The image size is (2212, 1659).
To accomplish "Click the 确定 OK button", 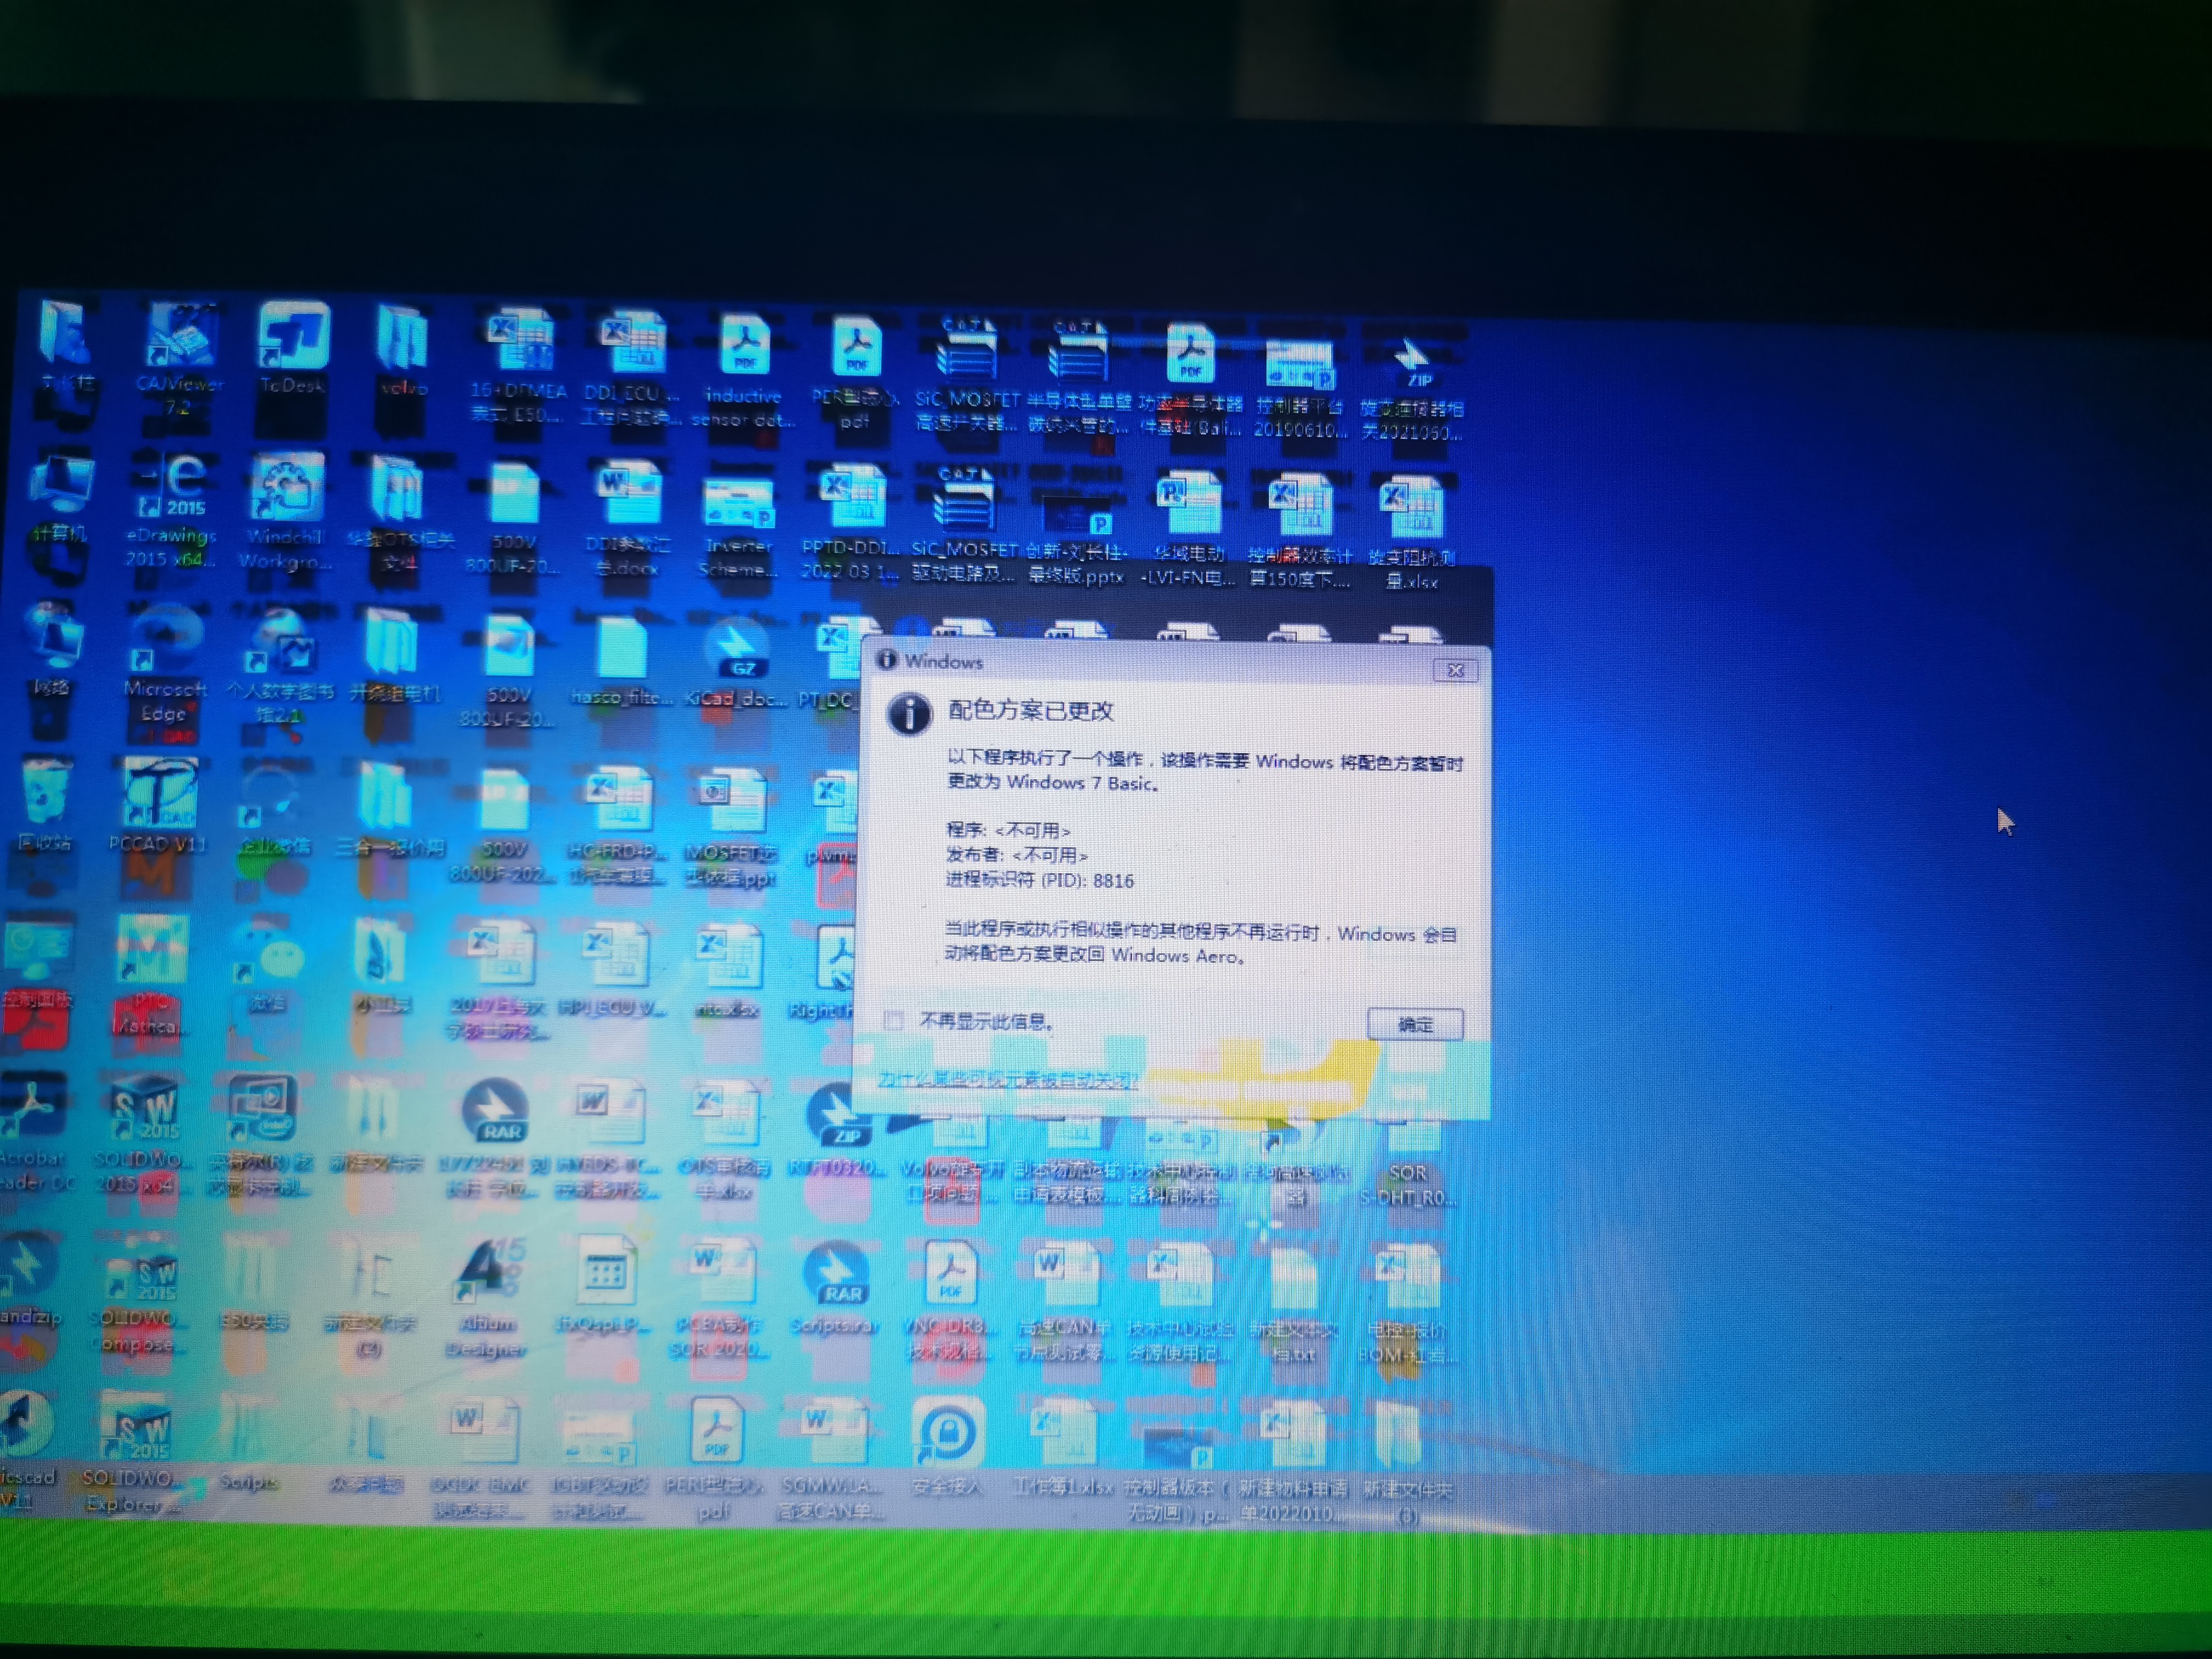I will pyautogui.click(x=1415, y=1024).
